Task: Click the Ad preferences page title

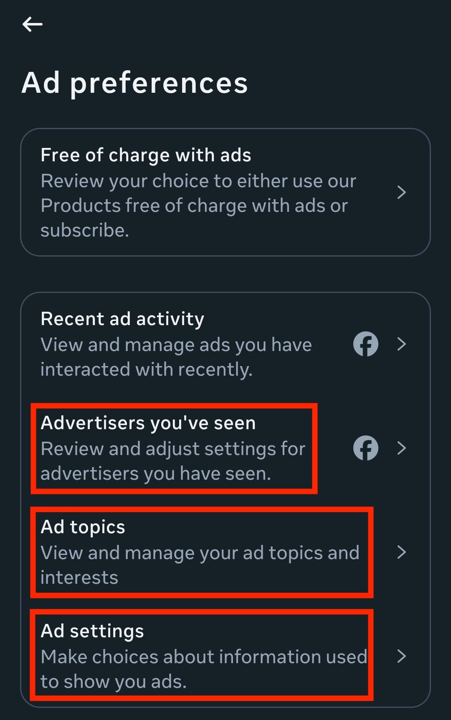Action: pos(136,83)
